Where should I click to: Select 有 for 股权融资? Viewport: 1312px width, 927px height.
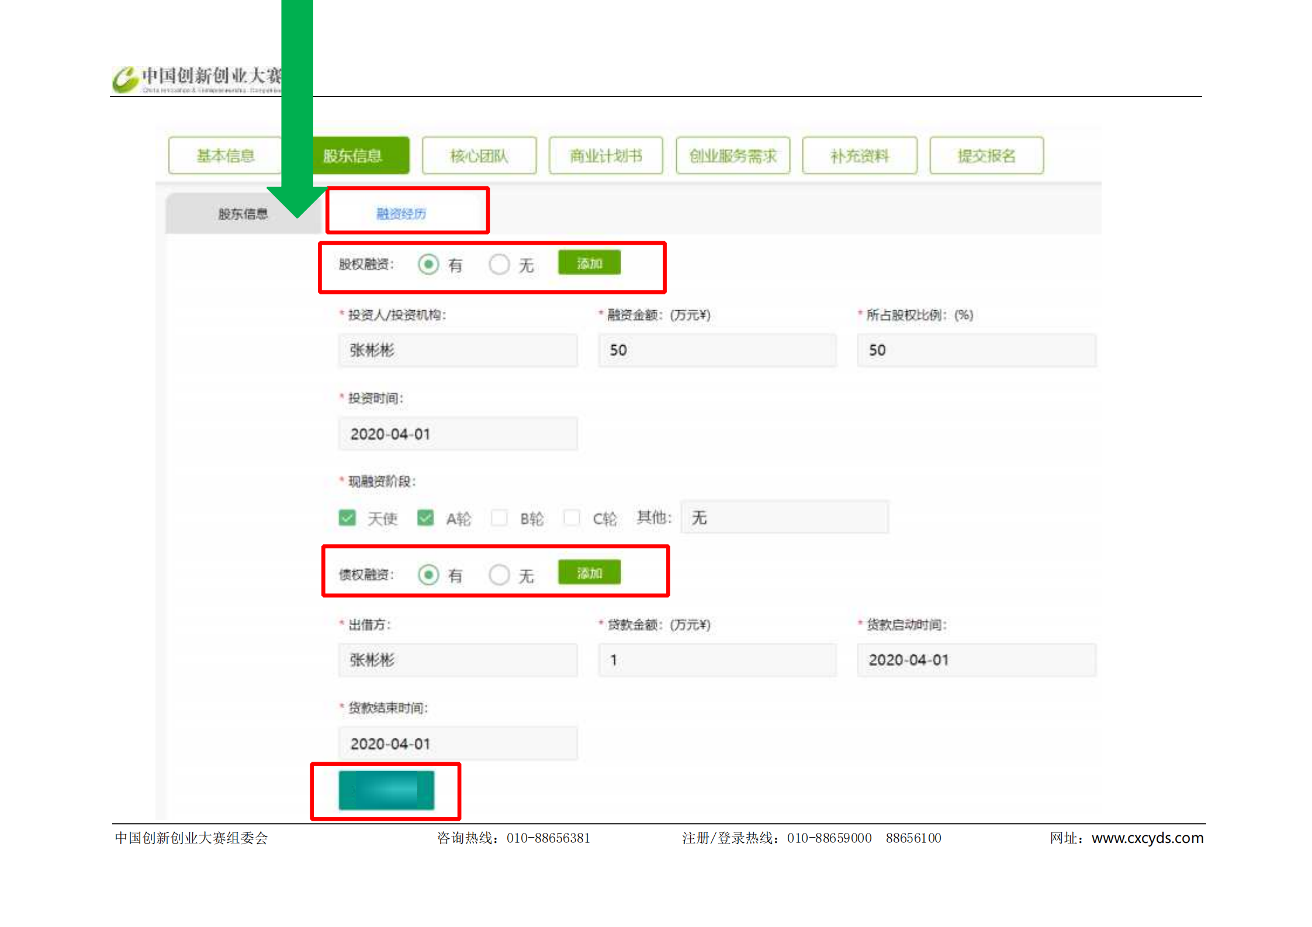coord(428,265)
